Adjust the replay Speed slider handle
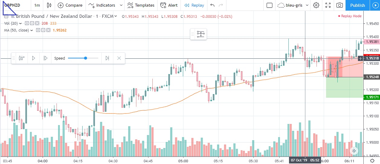The image size is (380, 164). pyautogui.click(x=86, y=58)
